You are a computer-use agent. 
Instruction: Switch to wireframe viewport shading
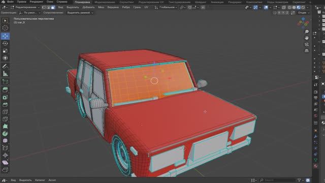tap(289, 7)
